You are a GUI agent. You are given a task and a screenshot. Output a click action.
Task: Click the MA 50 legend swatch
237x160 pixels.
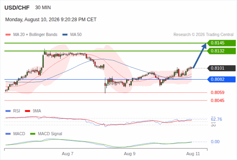65,35
